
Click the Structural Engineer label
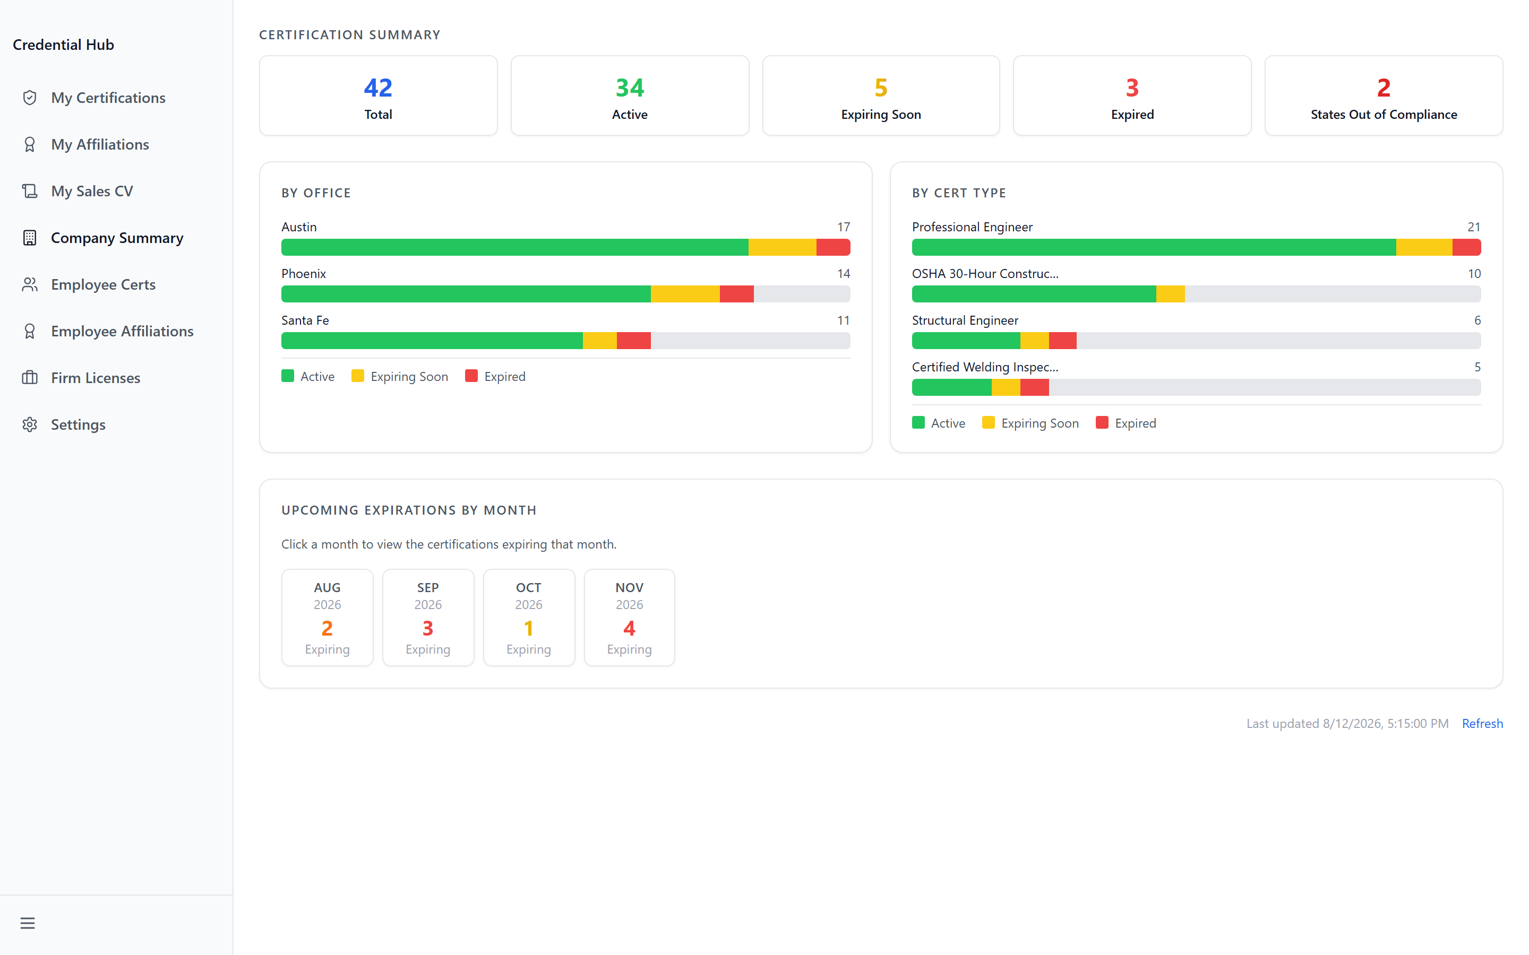click(965, 320)
